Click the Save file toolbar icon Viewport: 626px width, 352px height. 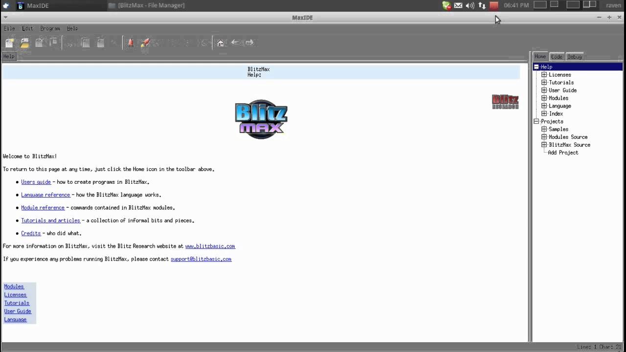tap(54, 43)
